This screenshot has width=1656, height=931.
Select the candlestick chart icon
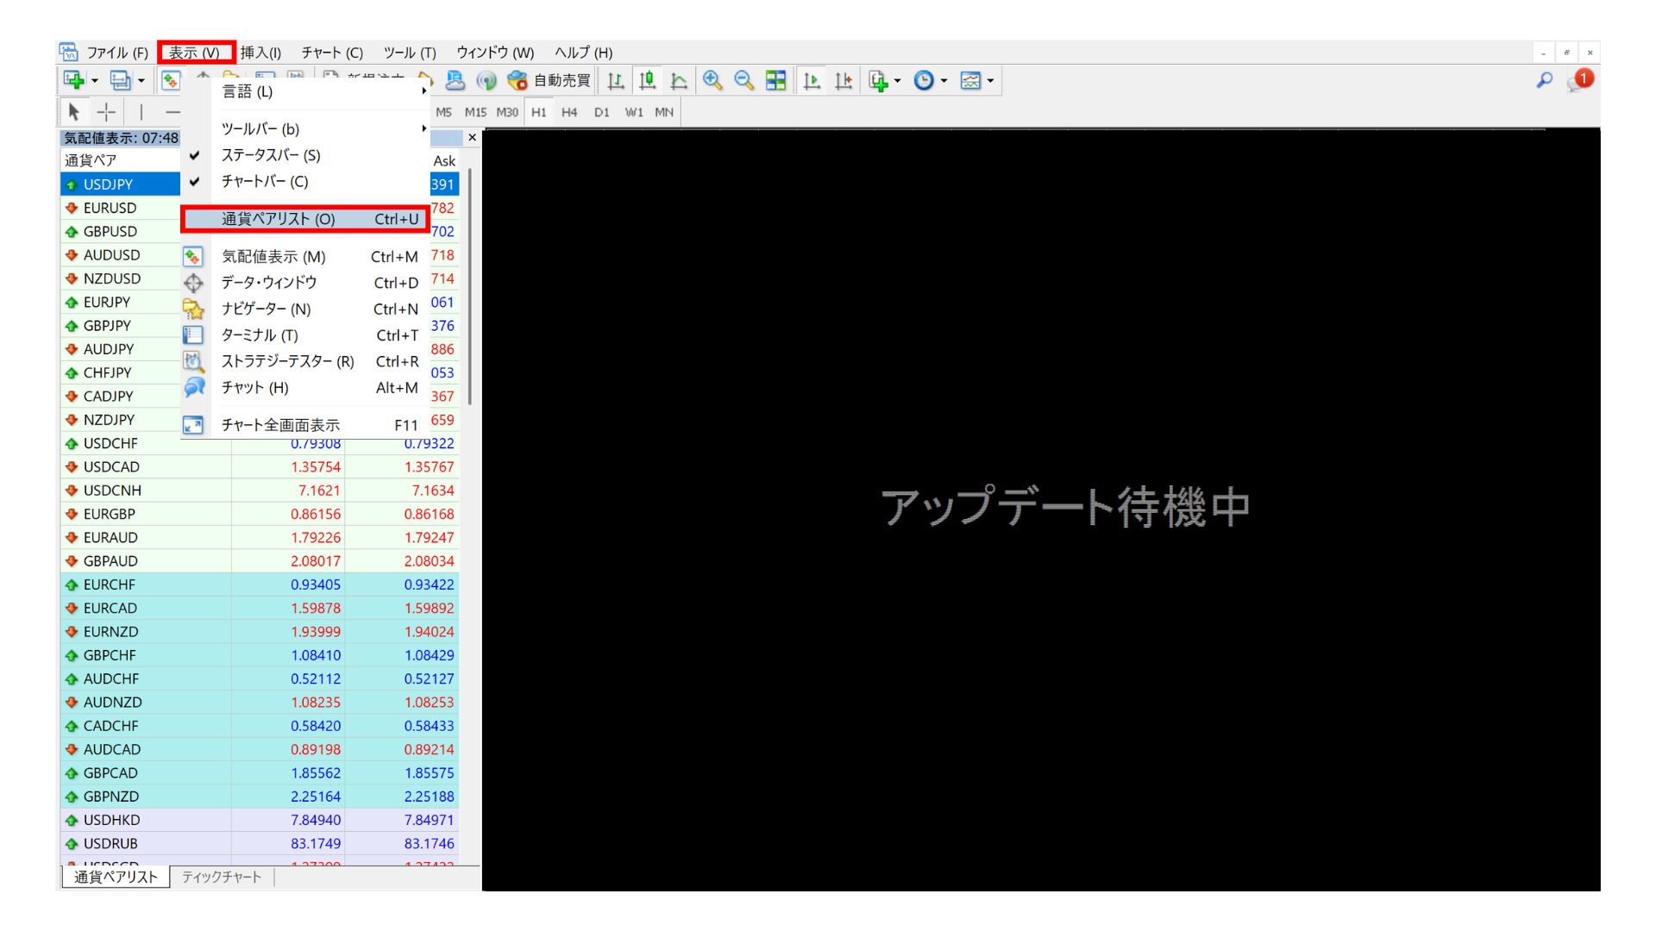click(x=648, y=80)
